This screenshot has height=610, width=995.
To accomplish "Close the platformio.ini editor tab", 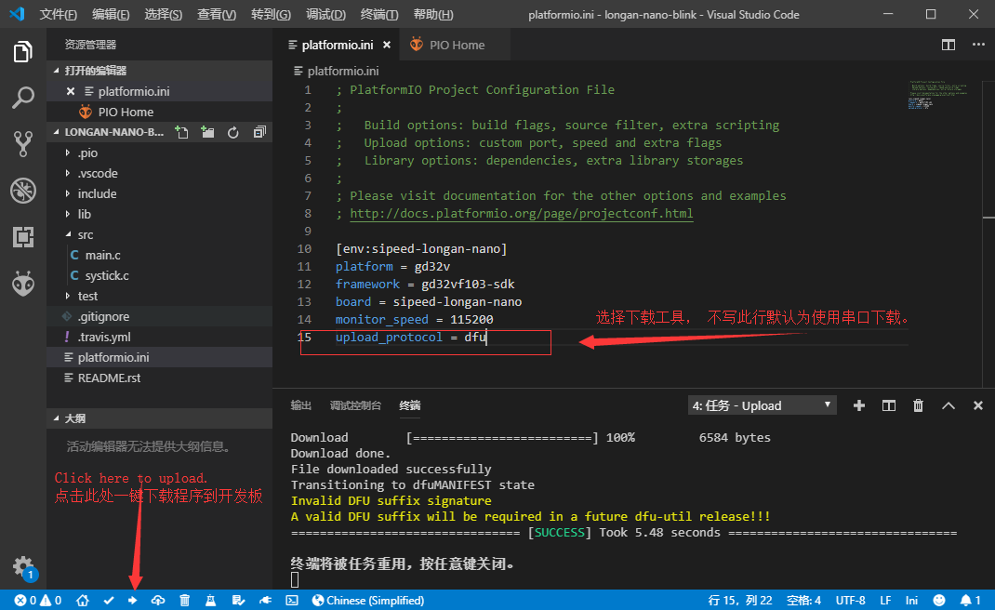I will tap(387, 45).
